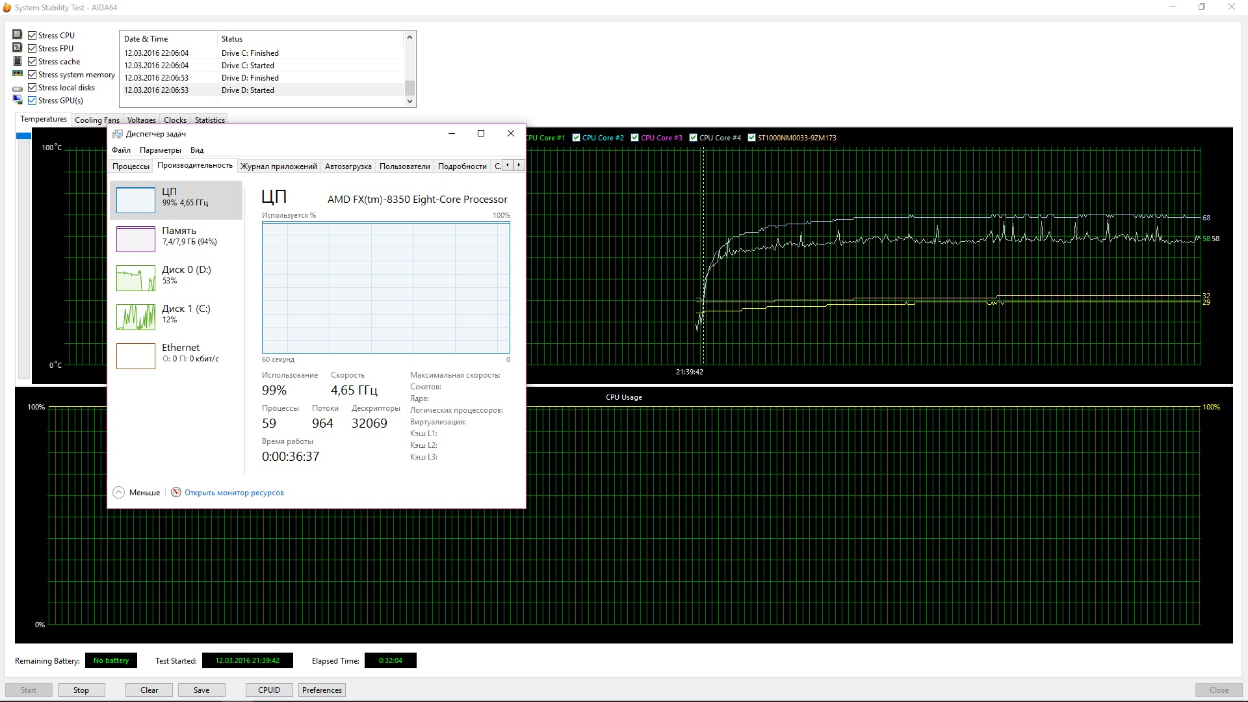Click the FPU icon beside Stress FPU

(x=18, y=47)
